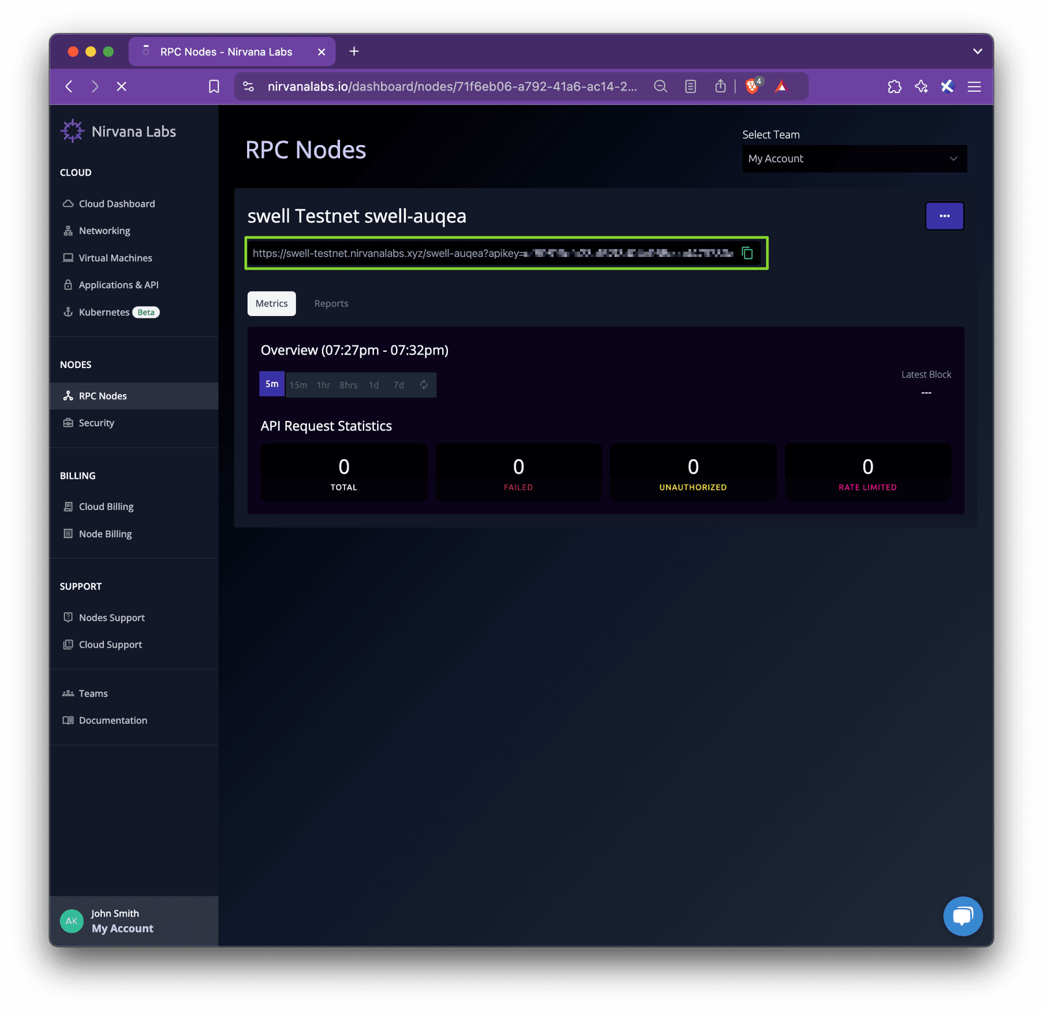Close the RPC Nodes browser tab
1043x1012 pixels.
pyautogui.click(x=321, y=52)
